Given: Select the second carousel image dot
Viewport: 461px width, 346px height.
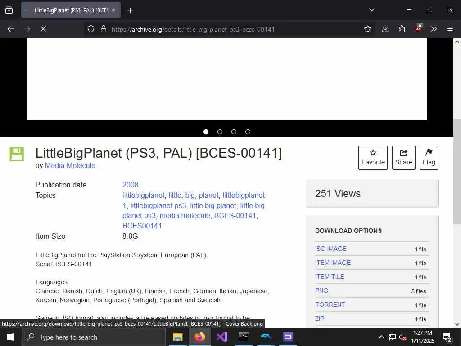Looking at the screenshot, I should (x=220, y=132).
